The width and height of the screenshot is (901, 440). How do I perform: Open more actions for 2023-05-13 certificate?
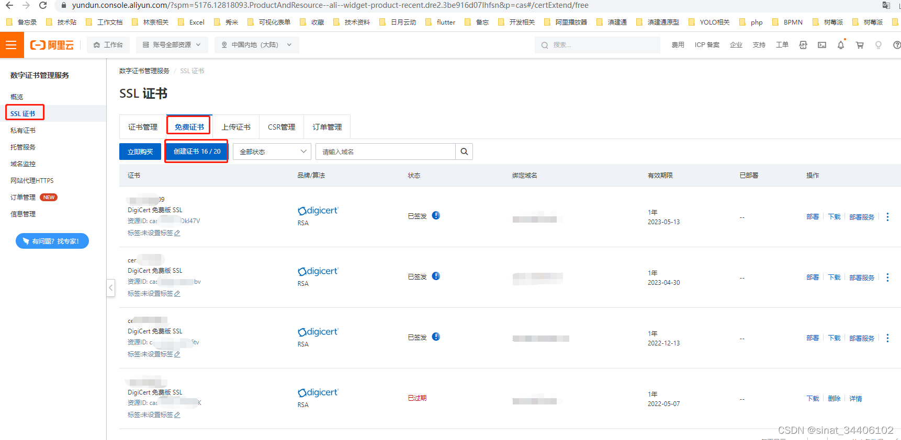click(887, 217)
